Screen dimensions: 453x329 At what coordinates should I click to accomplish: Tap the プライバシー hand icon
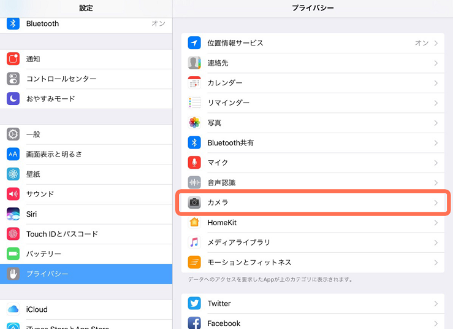click(13, 274)
